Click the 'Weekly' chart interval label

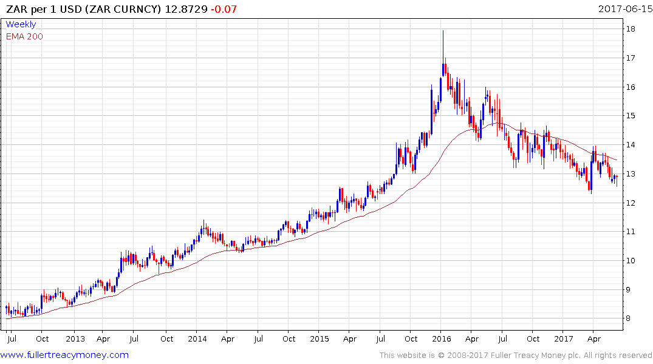21,24
